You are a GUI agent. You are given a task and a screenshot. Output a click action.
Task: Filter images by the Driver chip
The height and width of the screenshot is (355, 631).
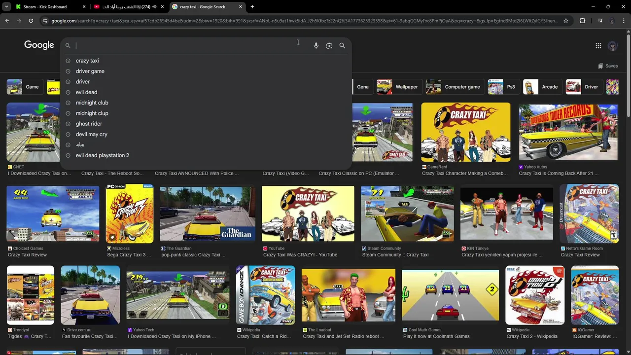tap(584, 87)
